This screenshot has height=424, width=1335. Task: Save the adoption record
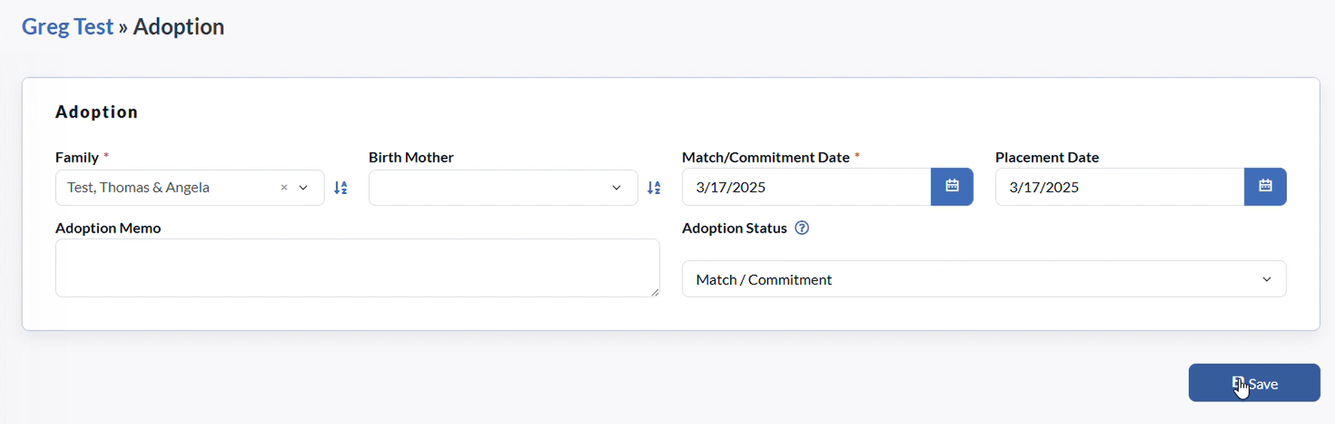1254,383
